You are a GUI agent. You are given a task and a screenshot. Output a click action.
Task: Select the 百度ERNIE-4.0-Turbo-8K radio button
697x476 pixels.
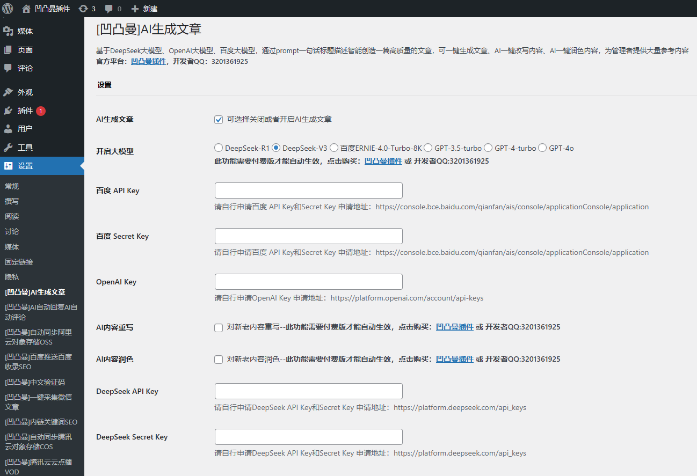(x=333, y=148)
